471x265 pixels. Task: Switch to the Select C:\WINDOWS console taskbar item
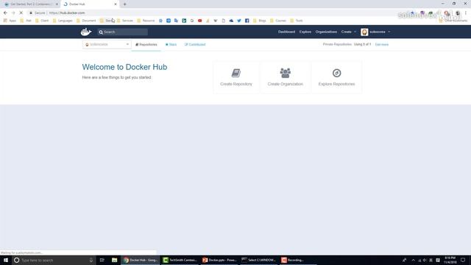(x=258, y=260)
